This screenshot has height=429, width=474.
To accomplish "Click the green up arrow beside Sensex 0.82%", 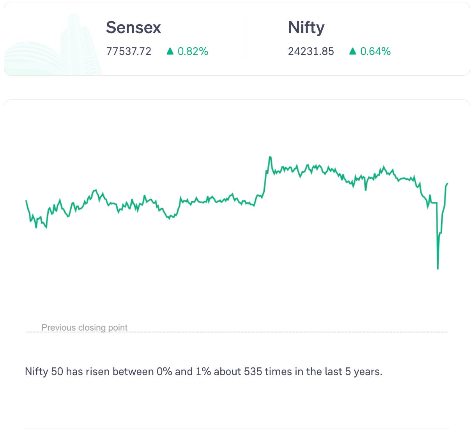I will [170, 51].
